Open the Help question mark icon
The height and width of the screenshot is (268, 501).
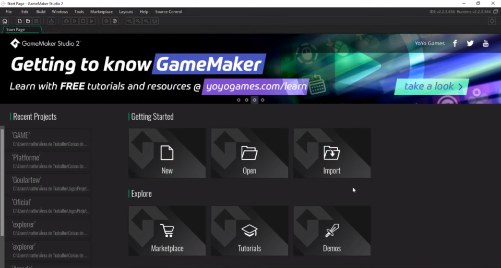(x=114, y=21)
